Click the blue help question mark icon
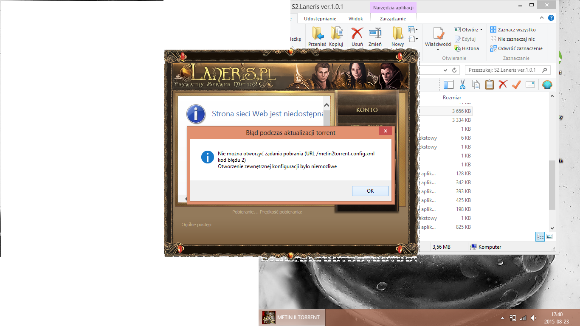 (551, 18)
